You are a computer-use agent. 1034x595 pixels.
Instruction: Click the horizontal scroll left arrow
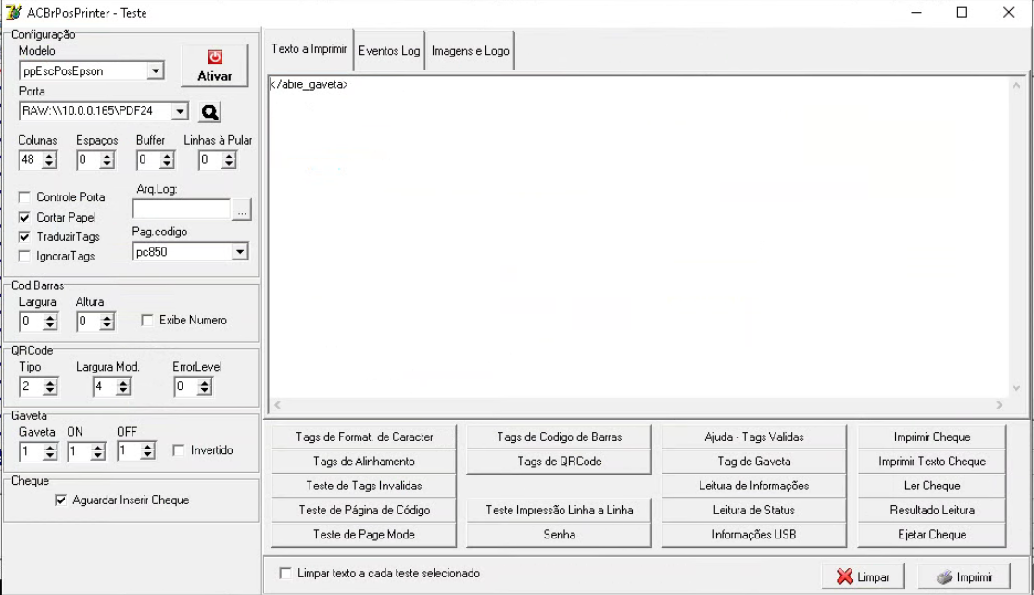[278, 405]
